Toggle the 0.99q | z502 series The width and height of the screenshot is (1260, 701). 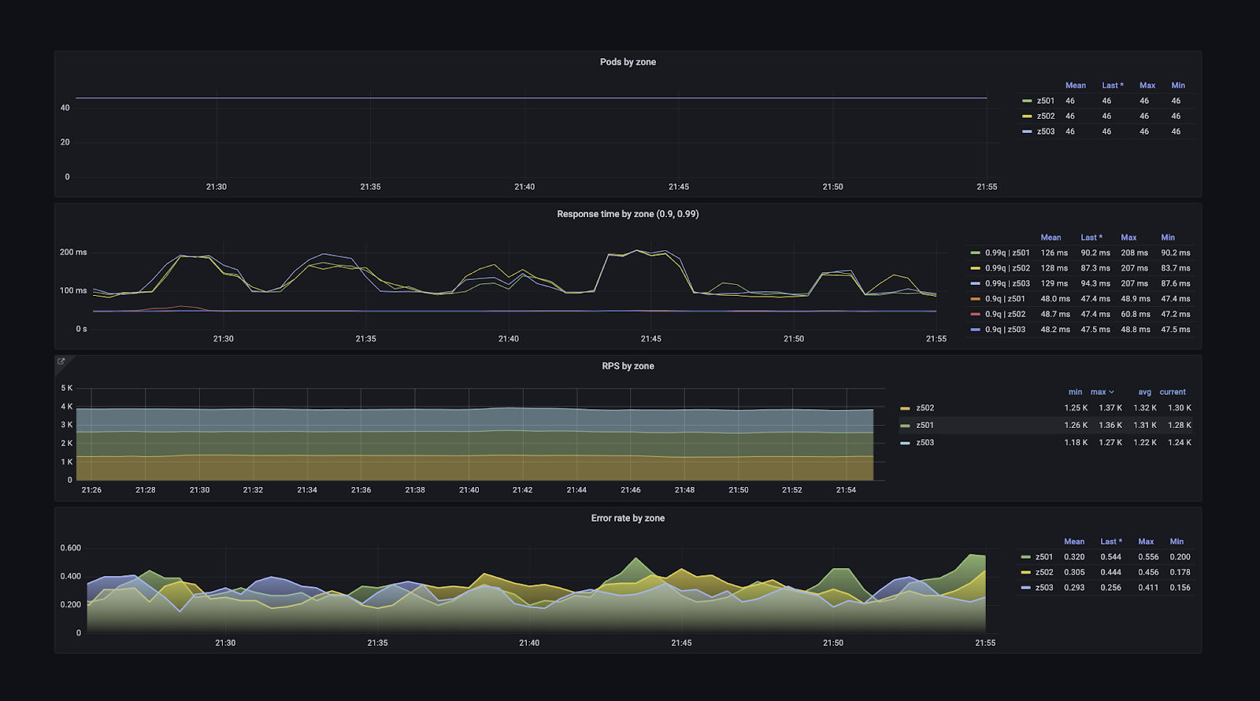pos(1007,267)
